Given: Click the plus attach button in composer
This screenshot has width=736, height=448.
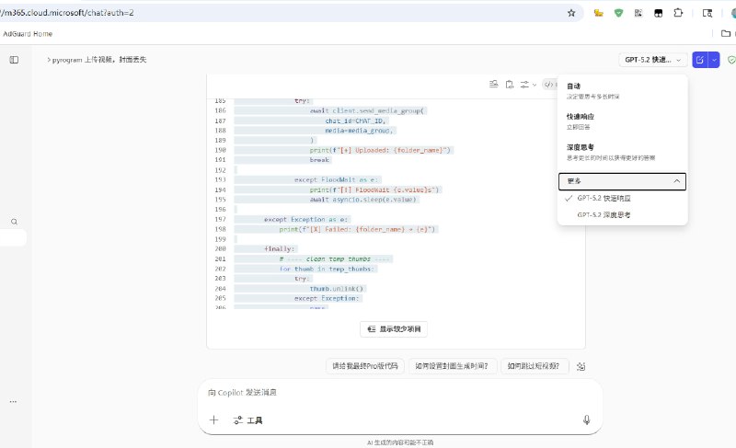Looking at the screenshot, I should click(x=213, y=419).
